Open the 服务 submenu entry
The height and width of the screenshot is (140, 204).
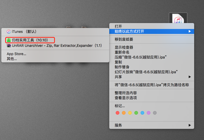pyautogui.click(x=152, y=125)
